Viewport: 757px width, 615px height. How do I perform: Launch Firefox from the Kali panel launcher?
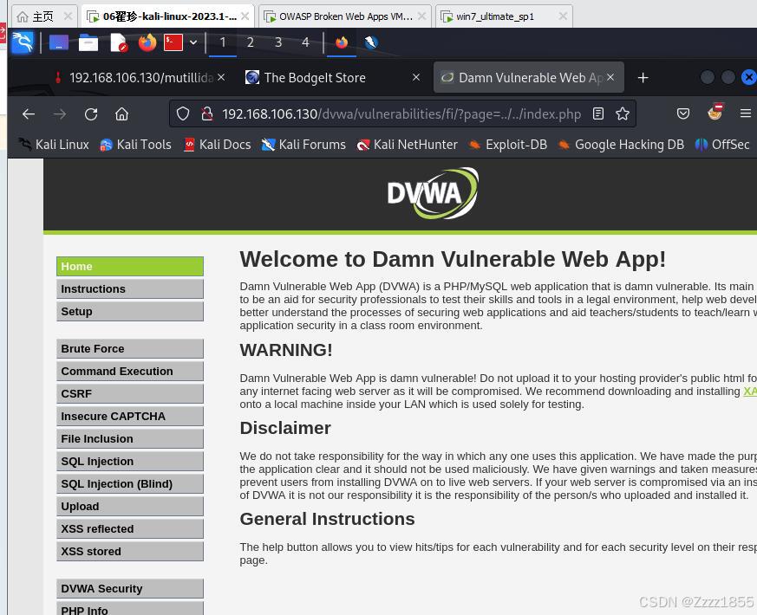(x=147, y=42)
